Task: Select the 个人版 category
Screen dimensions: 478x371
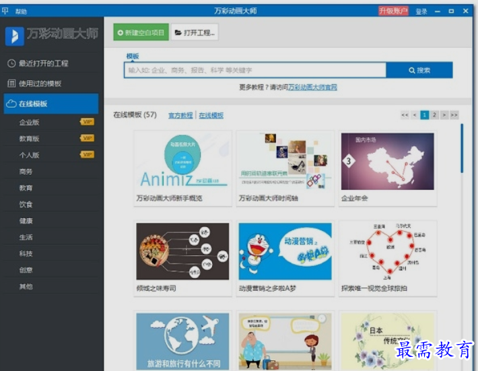Action: (x=29, y=155)
